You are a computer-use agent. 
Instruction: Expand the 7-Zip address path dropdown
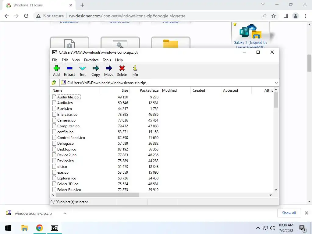click(276, 83)
